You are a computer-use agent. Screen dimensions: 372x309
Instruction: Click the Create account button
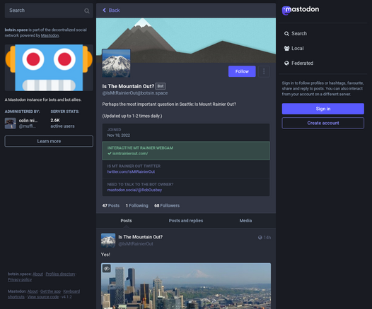pos(323,123)
